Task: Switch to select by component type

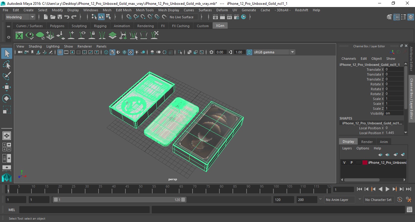Action: (x=108, y=17)
